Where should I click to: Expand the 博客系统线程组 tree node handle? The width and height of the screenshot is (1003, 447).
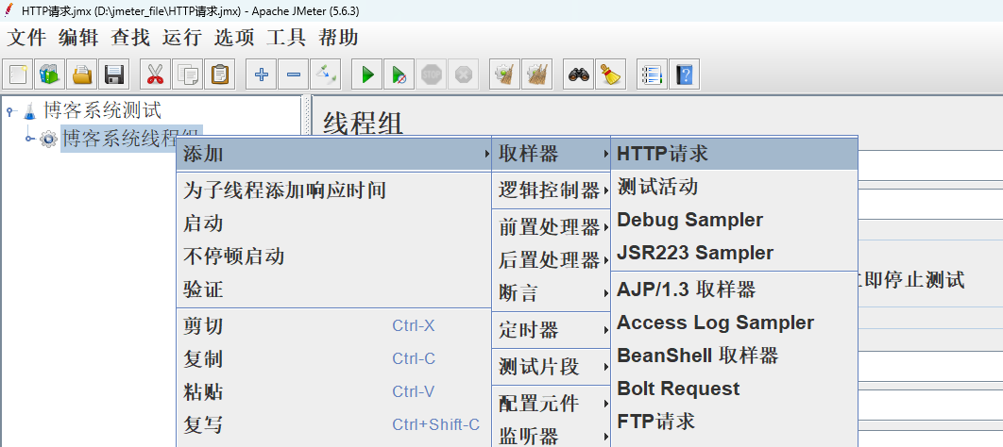point(30,139)
